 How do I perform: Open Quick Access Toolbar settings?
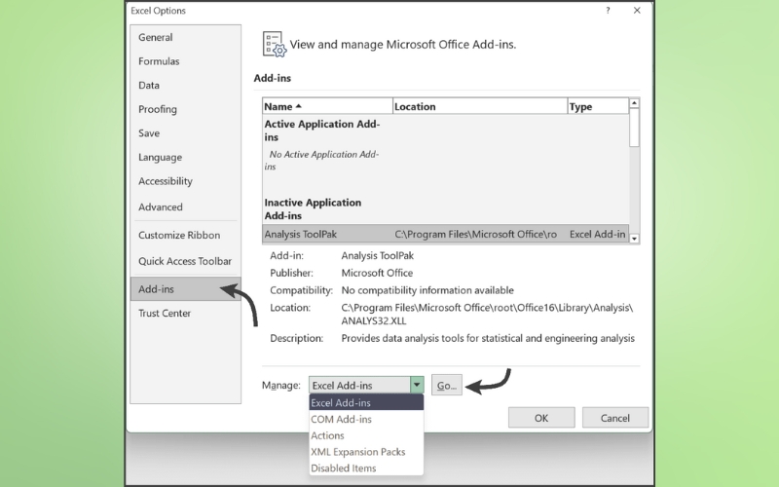coord(185,261)
